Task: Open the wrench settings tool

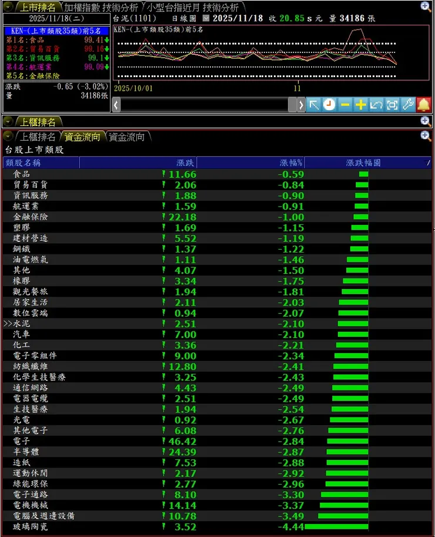Action: coord(408,105)
